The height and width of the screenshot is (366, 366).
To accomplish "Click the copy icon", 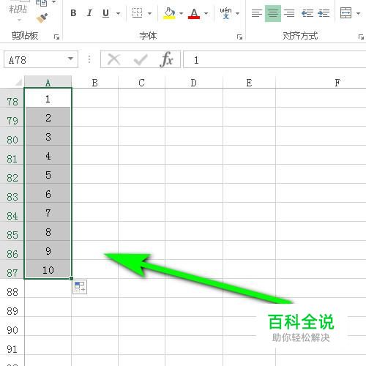I will click(42, 3).
